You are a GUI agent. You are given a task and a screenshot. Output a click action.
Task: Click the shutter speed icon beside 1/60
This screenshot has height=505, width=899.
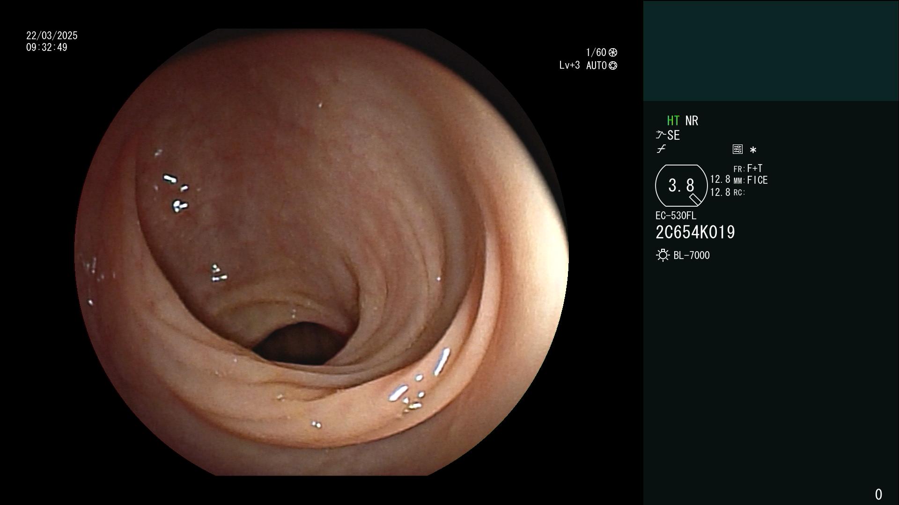(612, 52)
